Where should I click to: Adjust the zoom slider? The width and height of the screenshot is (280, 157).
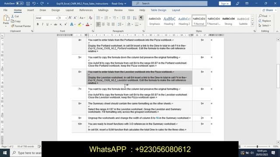pos(257,147)
